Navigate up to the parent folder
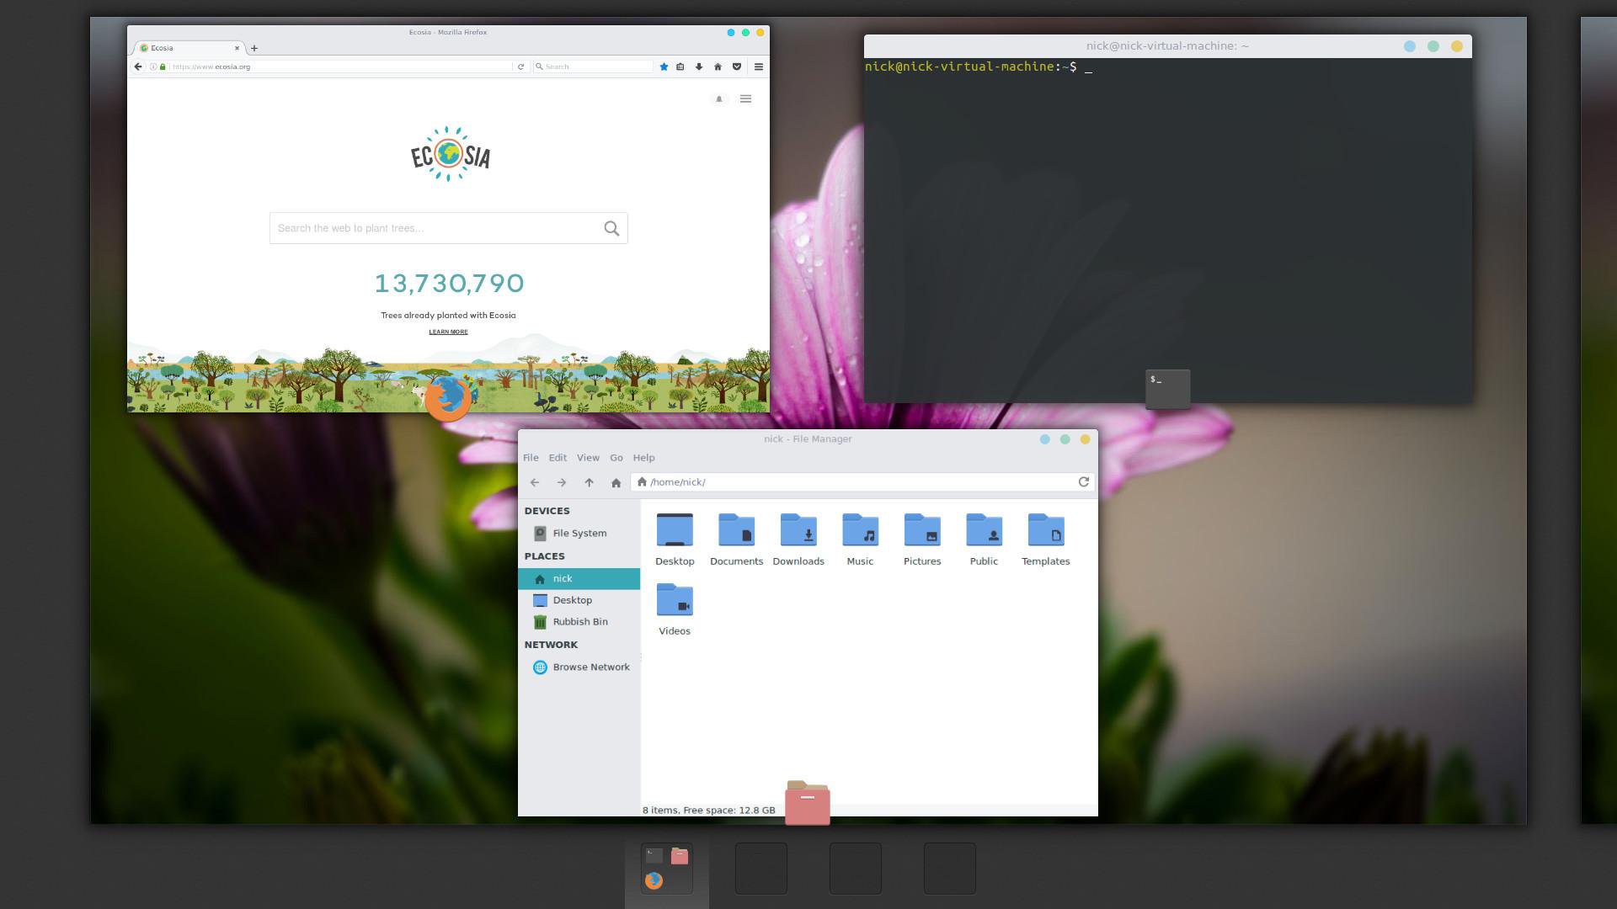This screenshot has width=1617, height=909. 589,482
